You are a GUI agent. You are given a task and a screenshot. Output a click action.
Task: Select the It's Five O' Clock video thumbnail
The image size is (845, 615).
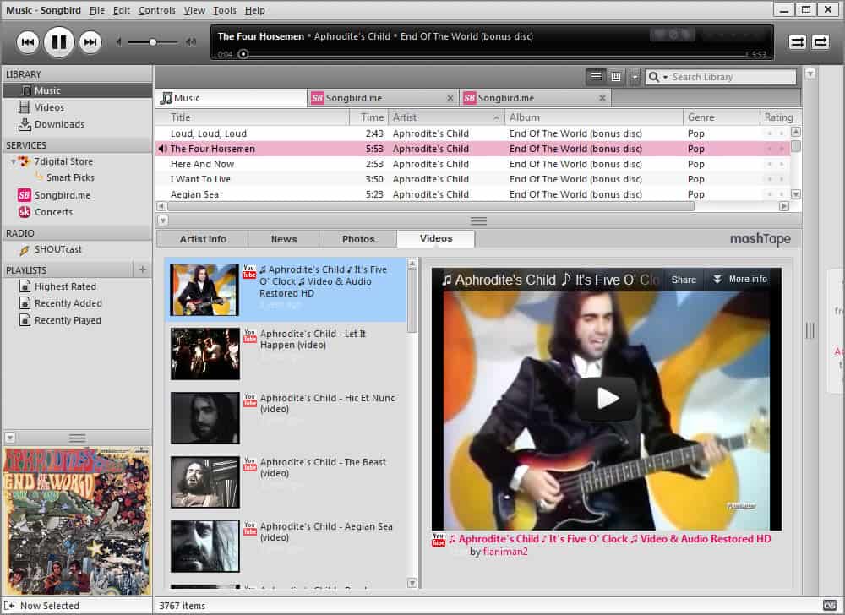point(204,290)
